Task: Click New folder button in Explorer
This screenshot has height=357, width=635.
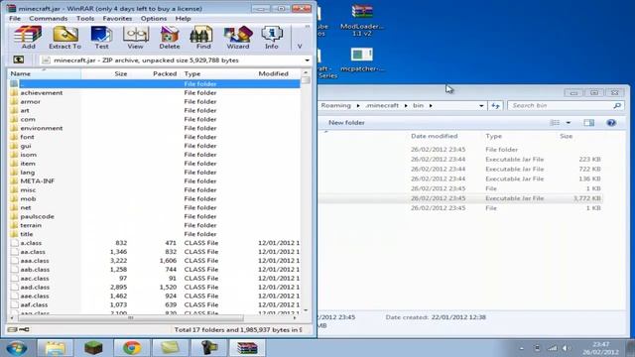Action: tap(346, 123)
